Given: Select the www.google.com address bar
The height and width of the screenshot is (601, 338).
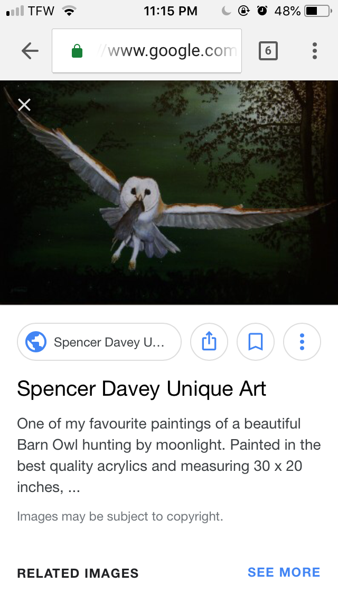Looking at the screenshot, I should pyautogui.click(x=147, y=51).
